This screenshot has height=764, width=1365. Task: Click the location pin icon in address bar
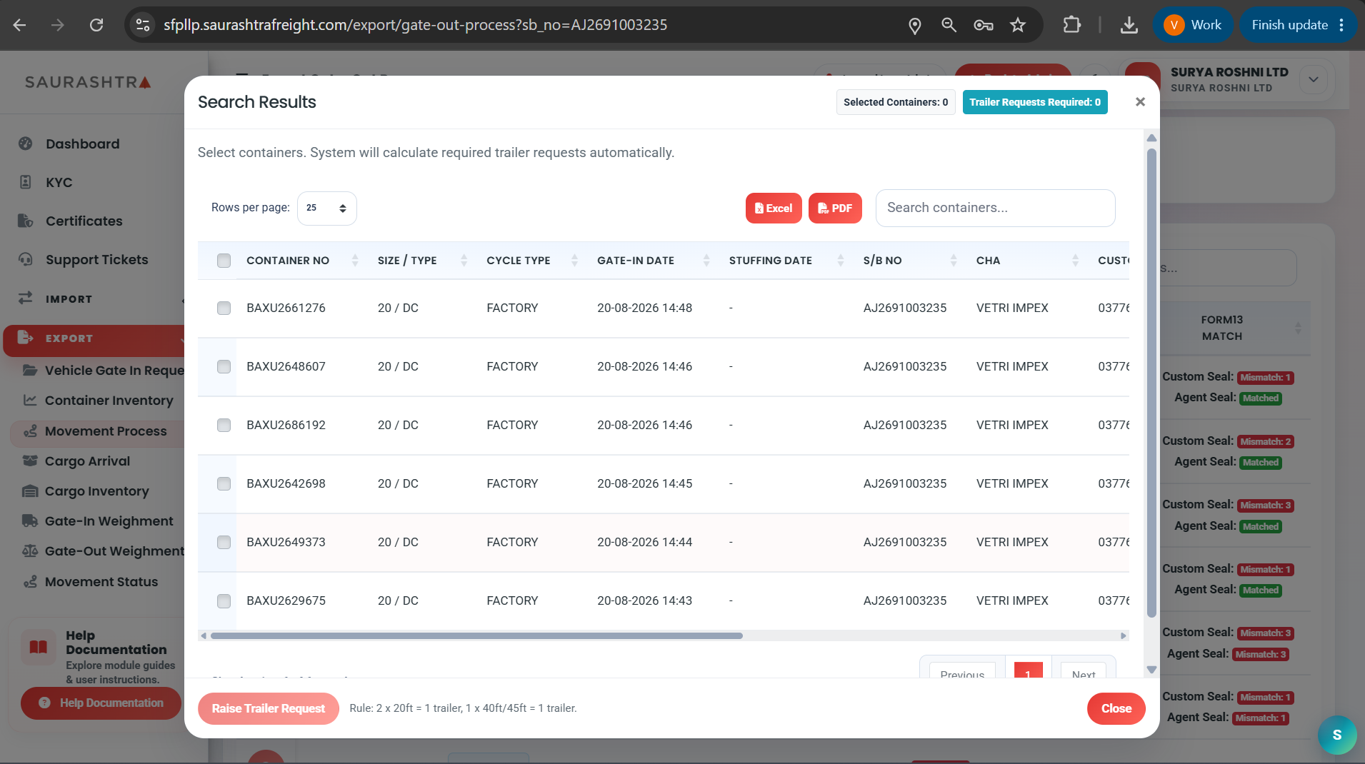pos(914,25)
